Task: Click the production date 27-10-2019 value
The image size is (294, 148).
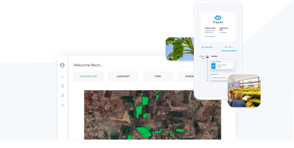Action: point(223,32)
